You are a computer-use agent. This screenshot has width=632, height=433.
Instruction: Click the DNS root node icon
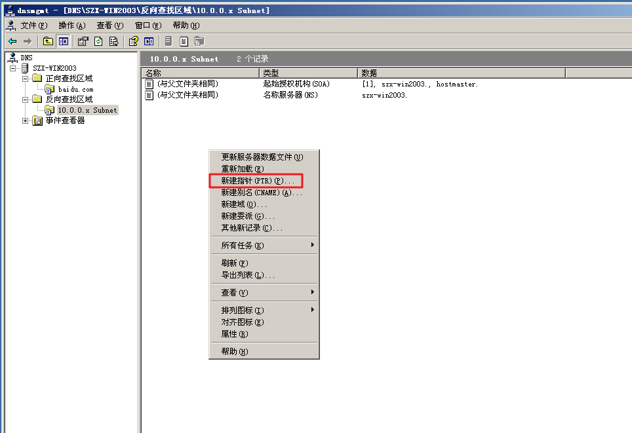coord(13,58)
